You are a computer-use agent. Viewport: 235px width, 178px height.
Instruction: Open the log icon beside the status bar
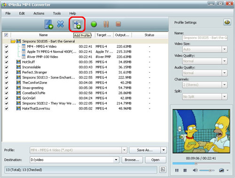tap(163, 170)
